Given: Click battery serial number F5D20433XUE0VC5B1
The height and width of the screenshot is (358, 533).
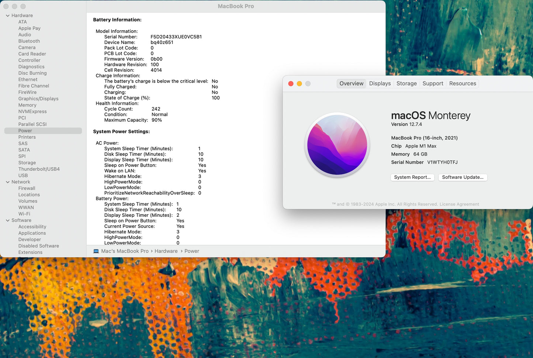Looking at the screenshot, I should pos(176,37).
